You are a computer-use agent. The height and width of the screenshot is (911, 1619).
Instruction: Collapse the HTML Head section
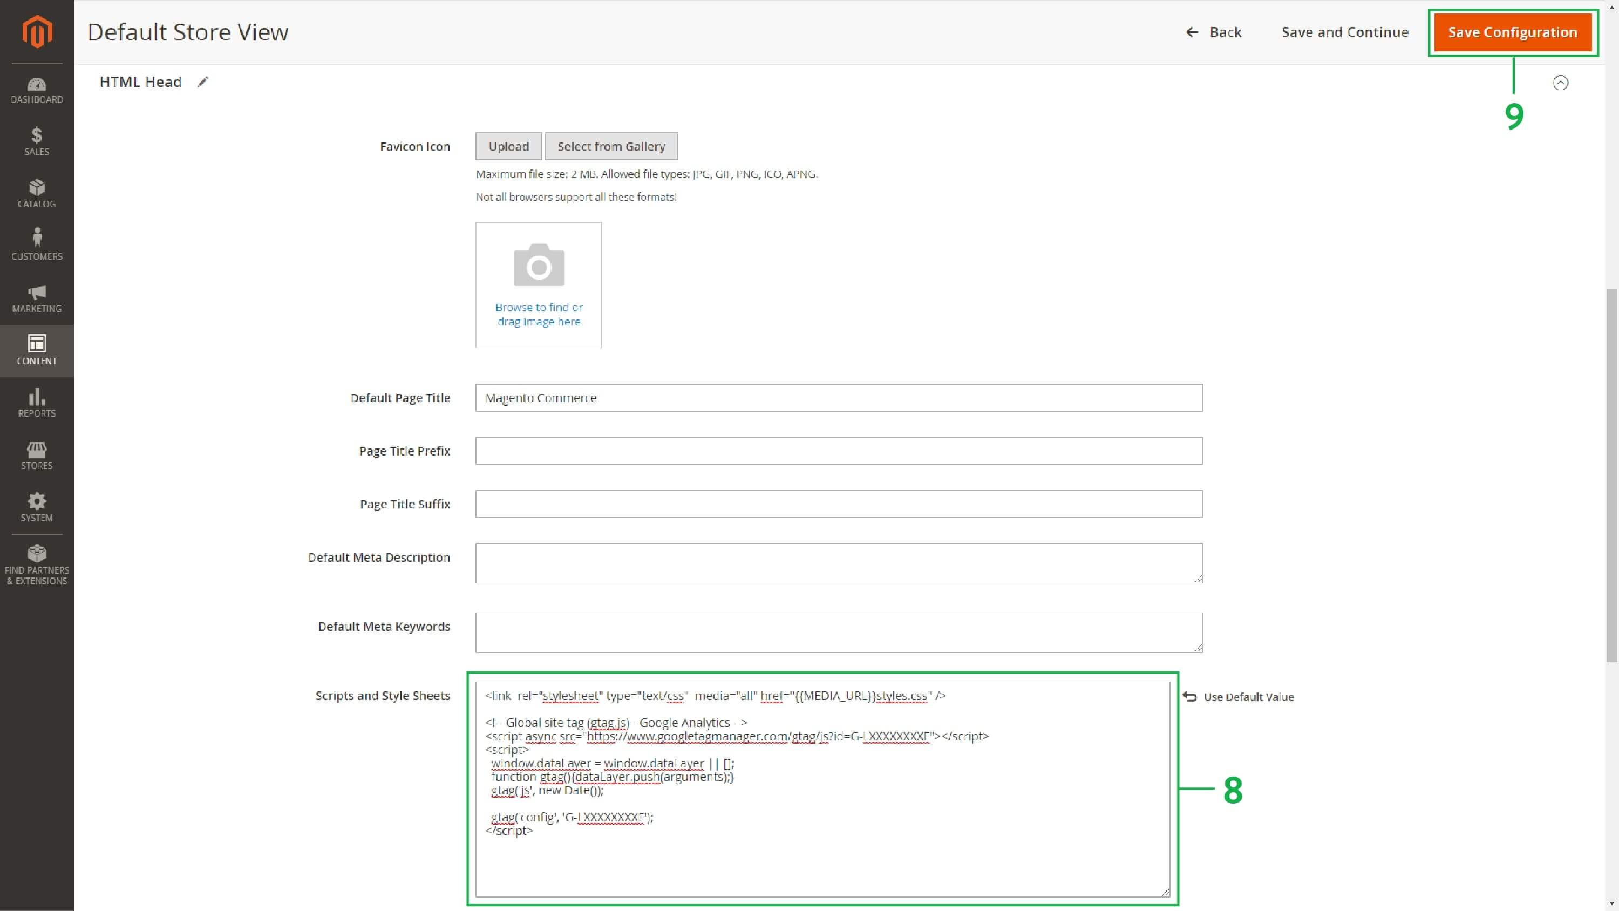pyautogui.click(x=1561, y=83)
